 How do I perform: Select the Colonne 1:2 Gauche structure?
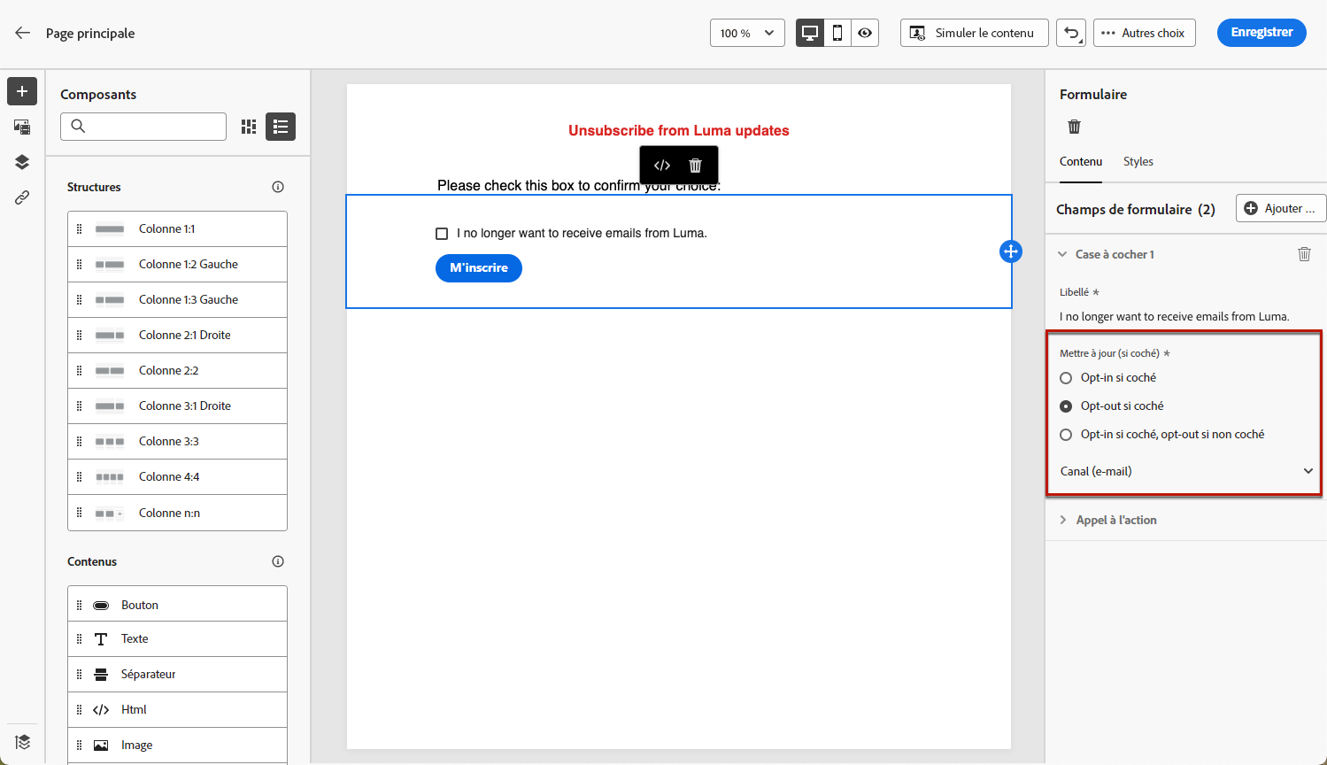[177, 265]
